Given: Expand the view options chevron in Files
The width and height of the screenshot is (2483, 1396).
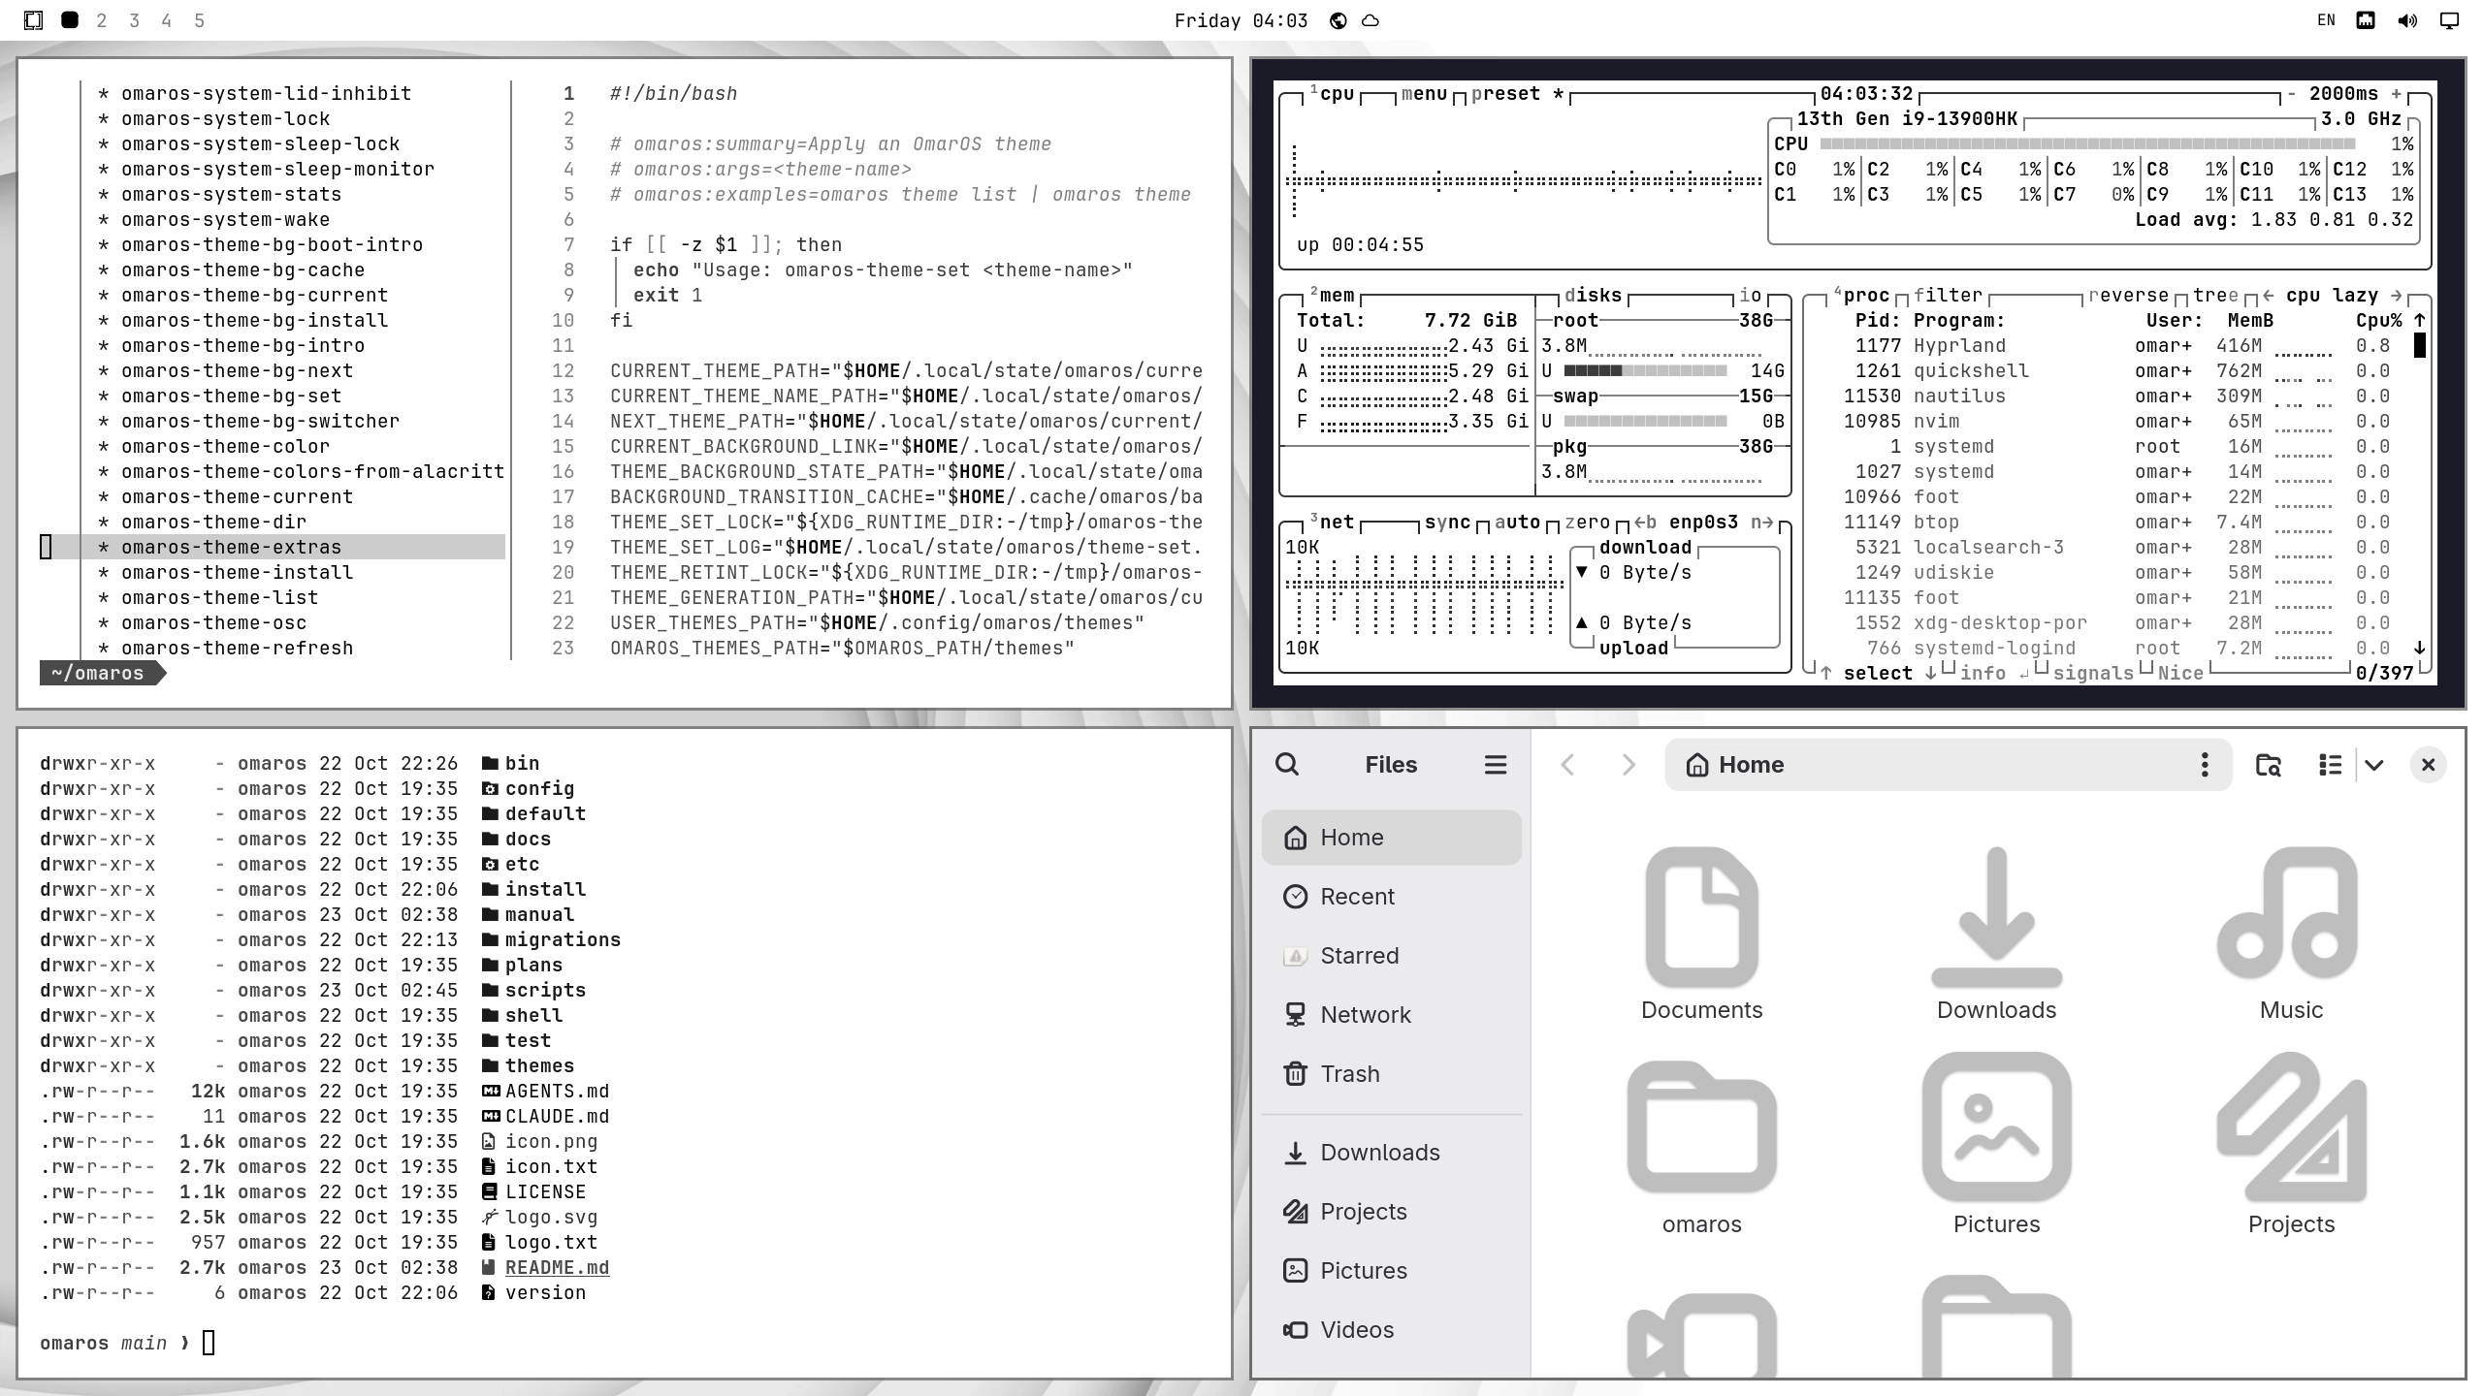Looking at the screenshot, I should click(x=2374, y=764).
